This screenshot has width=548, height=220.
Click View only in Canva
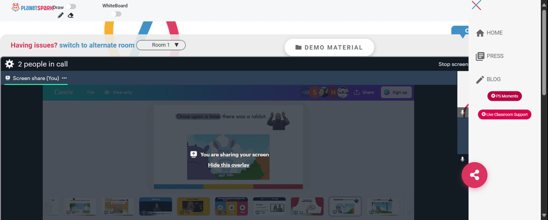pyautogui.click(x=118, y=92)
